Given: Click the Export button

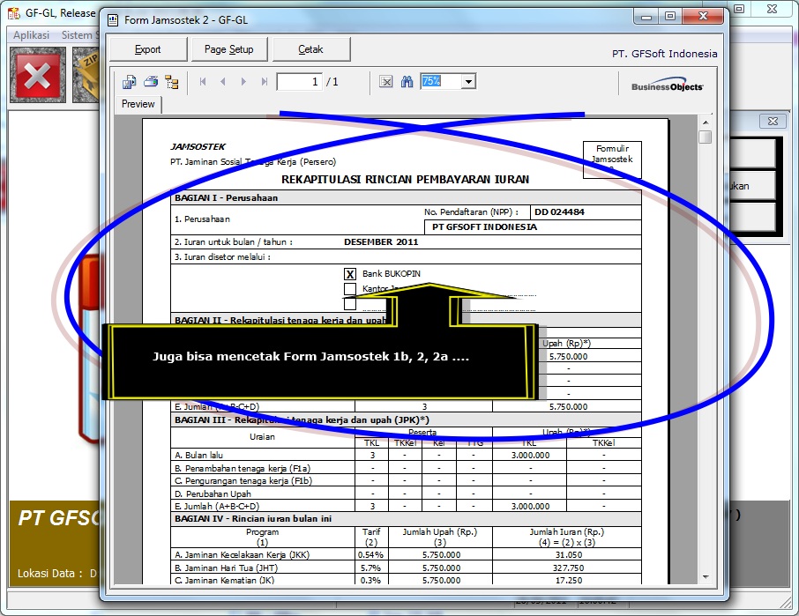Looking at the screenshot, I should point(148,49).
